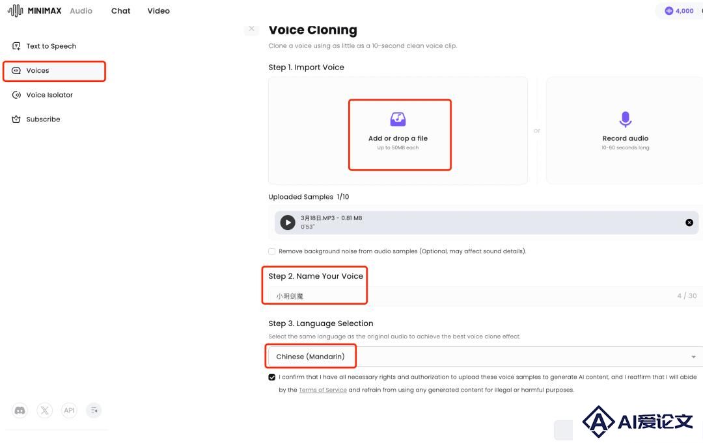
Task: Open the Chat tab
Action: click(x=120, y=11)
